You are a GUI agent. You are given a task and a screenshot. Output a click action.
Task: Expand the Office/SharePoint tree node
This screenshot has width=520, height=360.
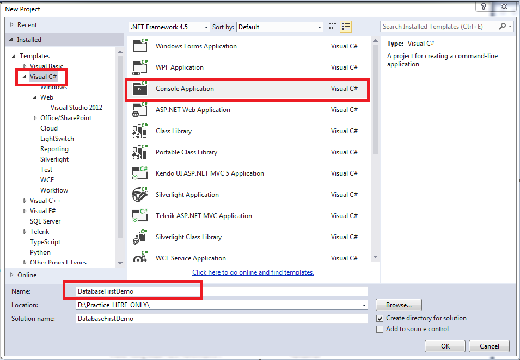[x=35, y=118]
